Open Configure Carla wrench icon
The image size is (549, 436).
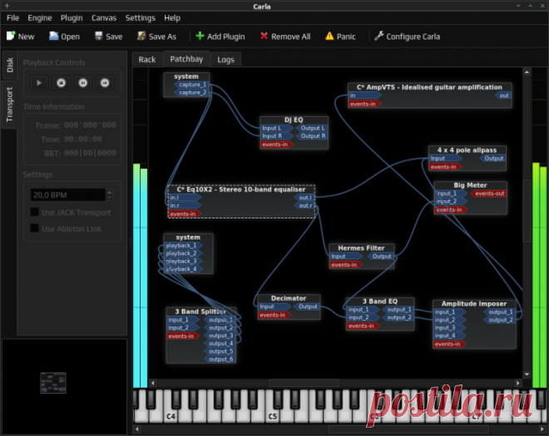(378, 36)
